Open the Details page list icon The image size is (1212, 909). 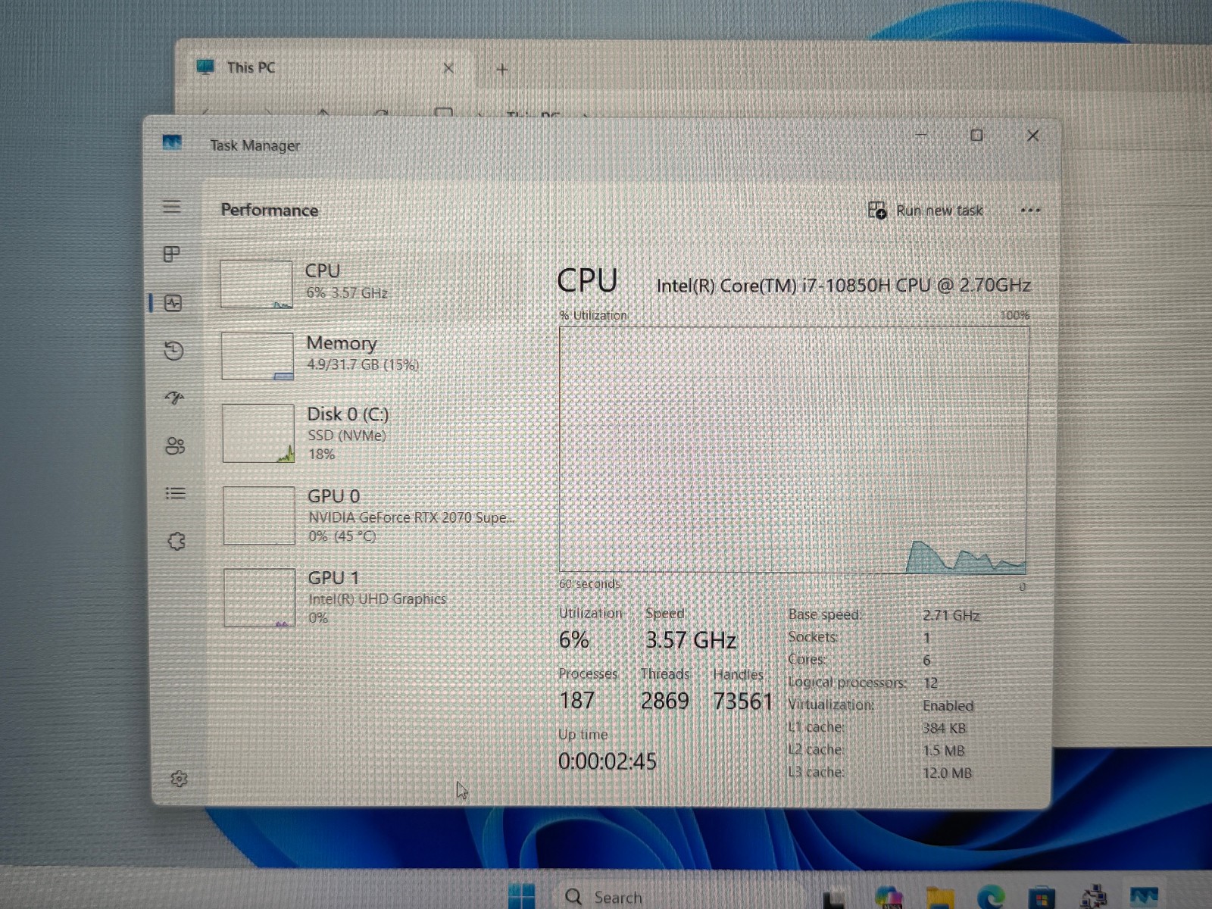[175, 493]
